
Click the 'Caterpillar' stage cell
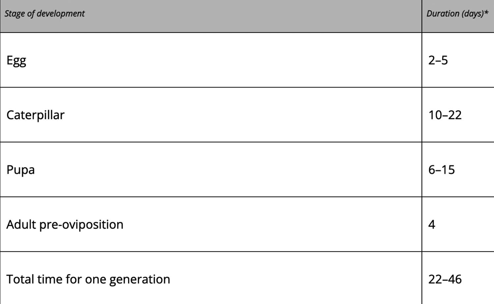tap(211, 115)
